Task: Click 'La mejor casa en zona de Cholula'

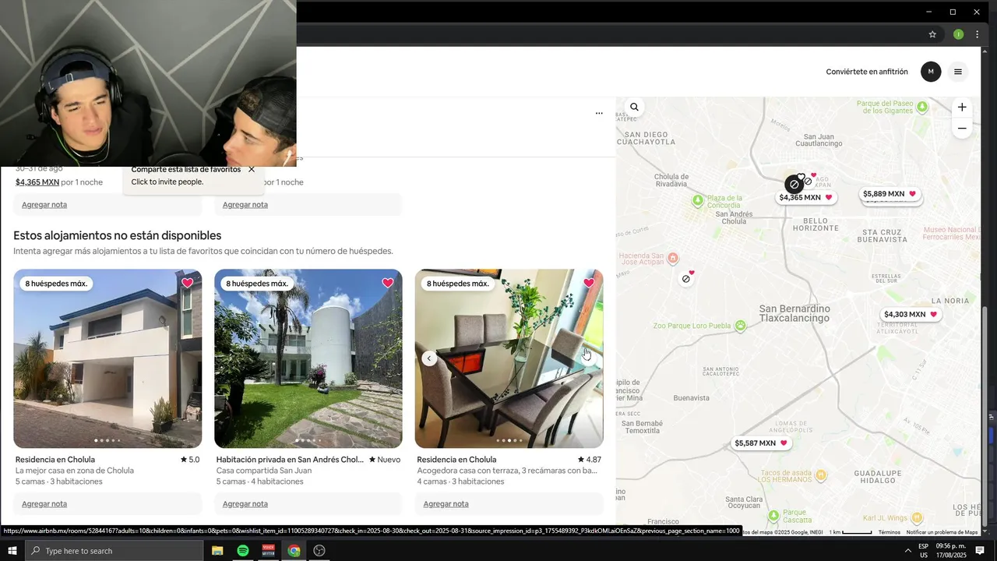Action: coord(75,471)
